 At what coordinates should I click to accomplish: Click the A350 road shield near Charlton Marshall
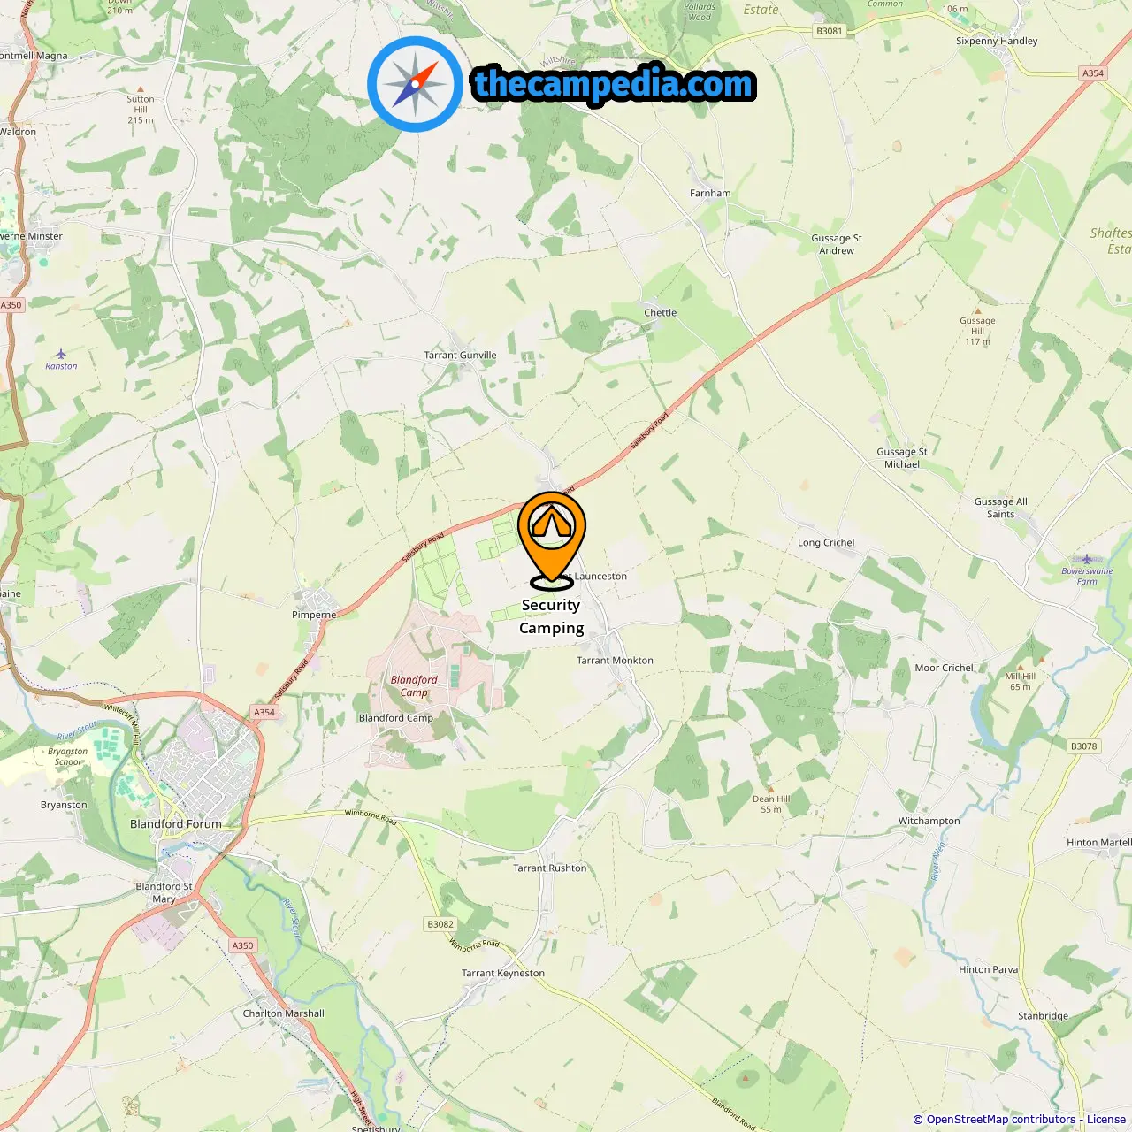[242, 945]
